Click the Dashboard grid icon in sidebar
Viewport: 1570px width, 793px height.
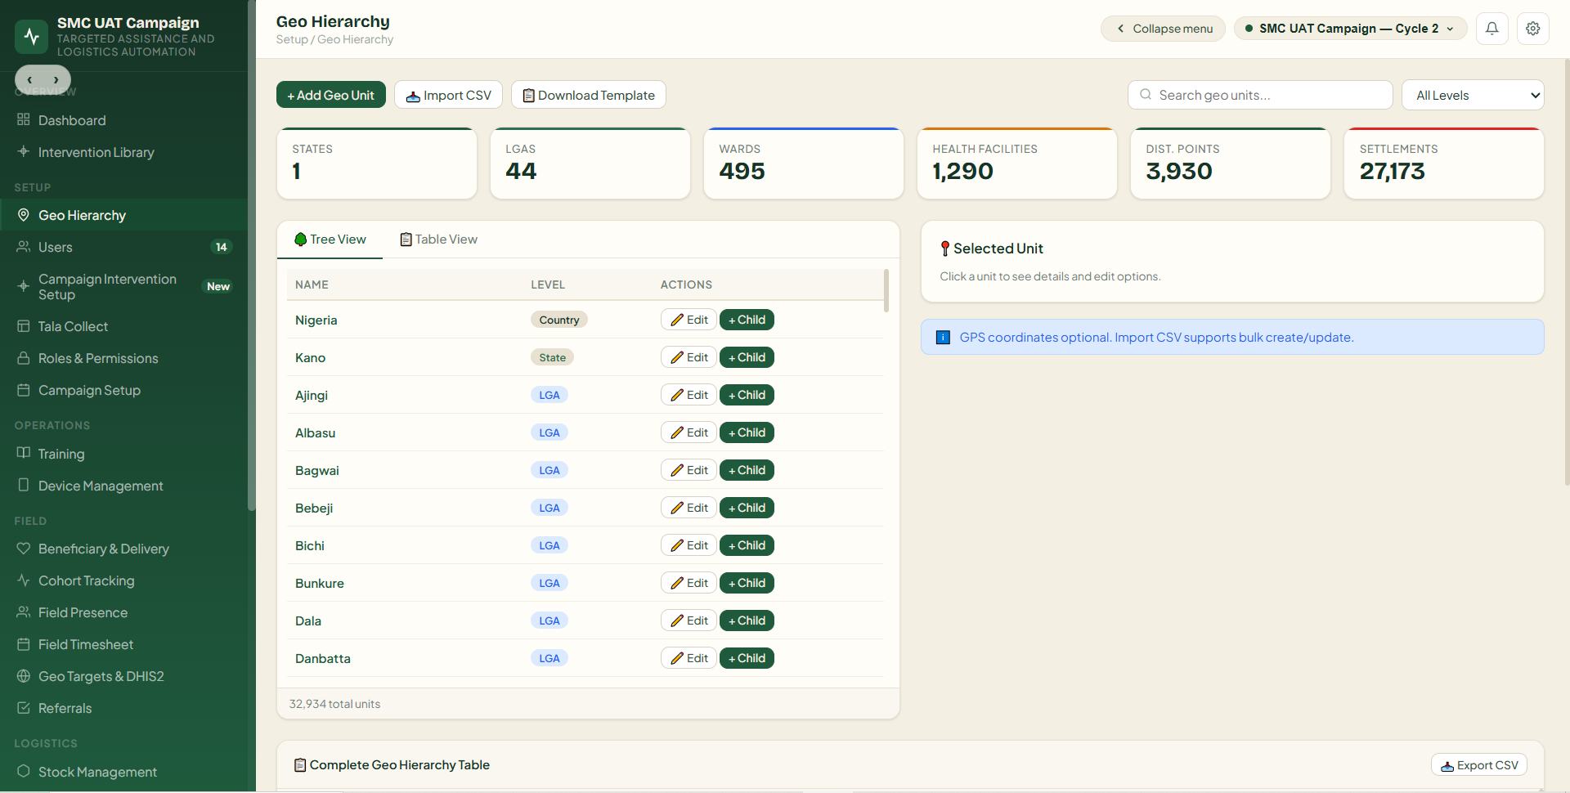pos(23,119)
